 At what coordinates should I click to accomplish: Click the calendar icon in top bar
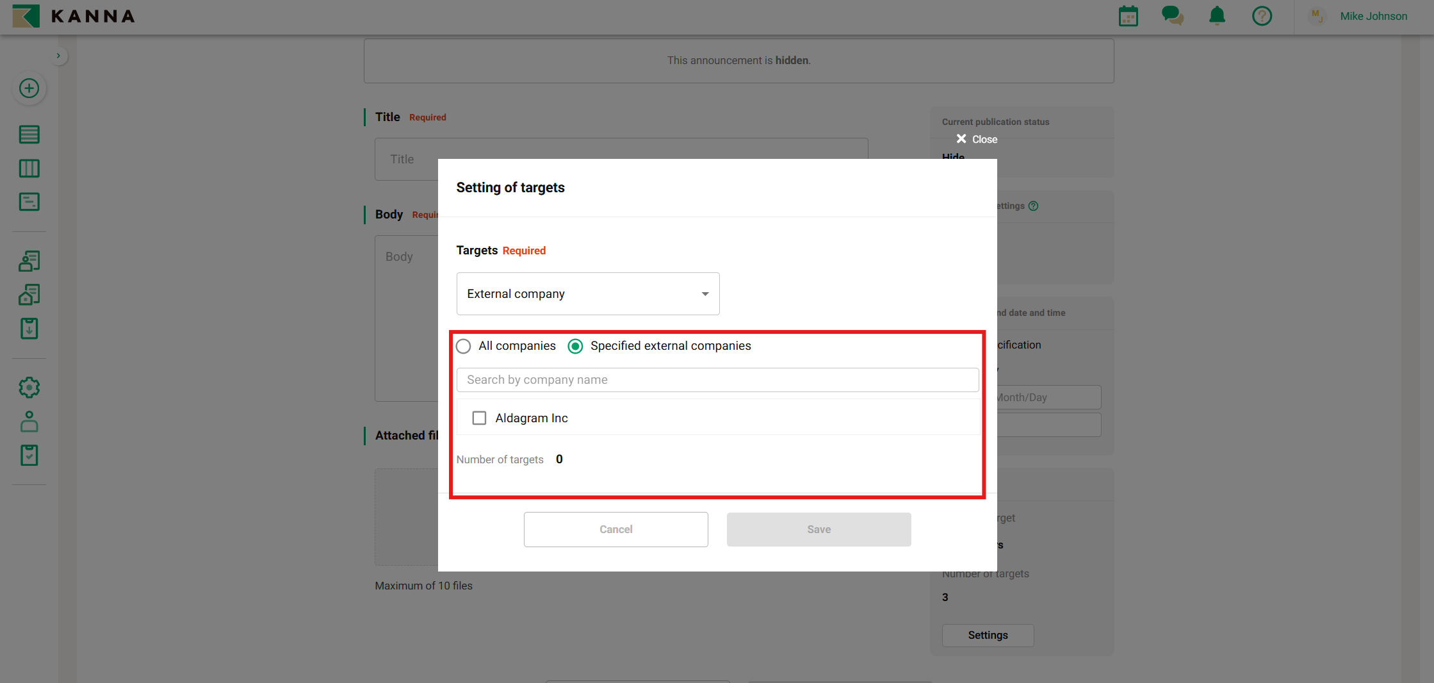tap(1128, 16)
